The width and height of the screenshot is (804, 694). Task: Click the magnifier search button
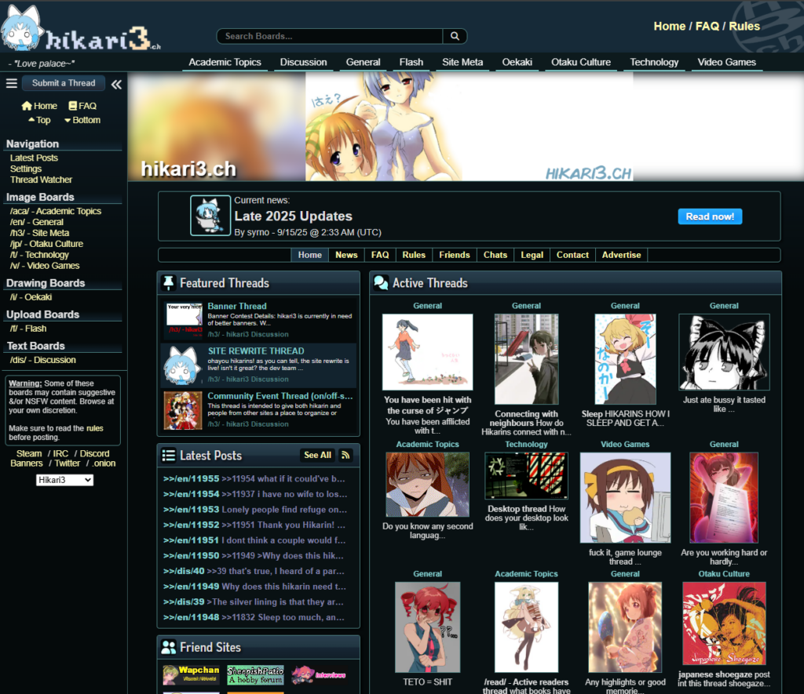point(455,36)
